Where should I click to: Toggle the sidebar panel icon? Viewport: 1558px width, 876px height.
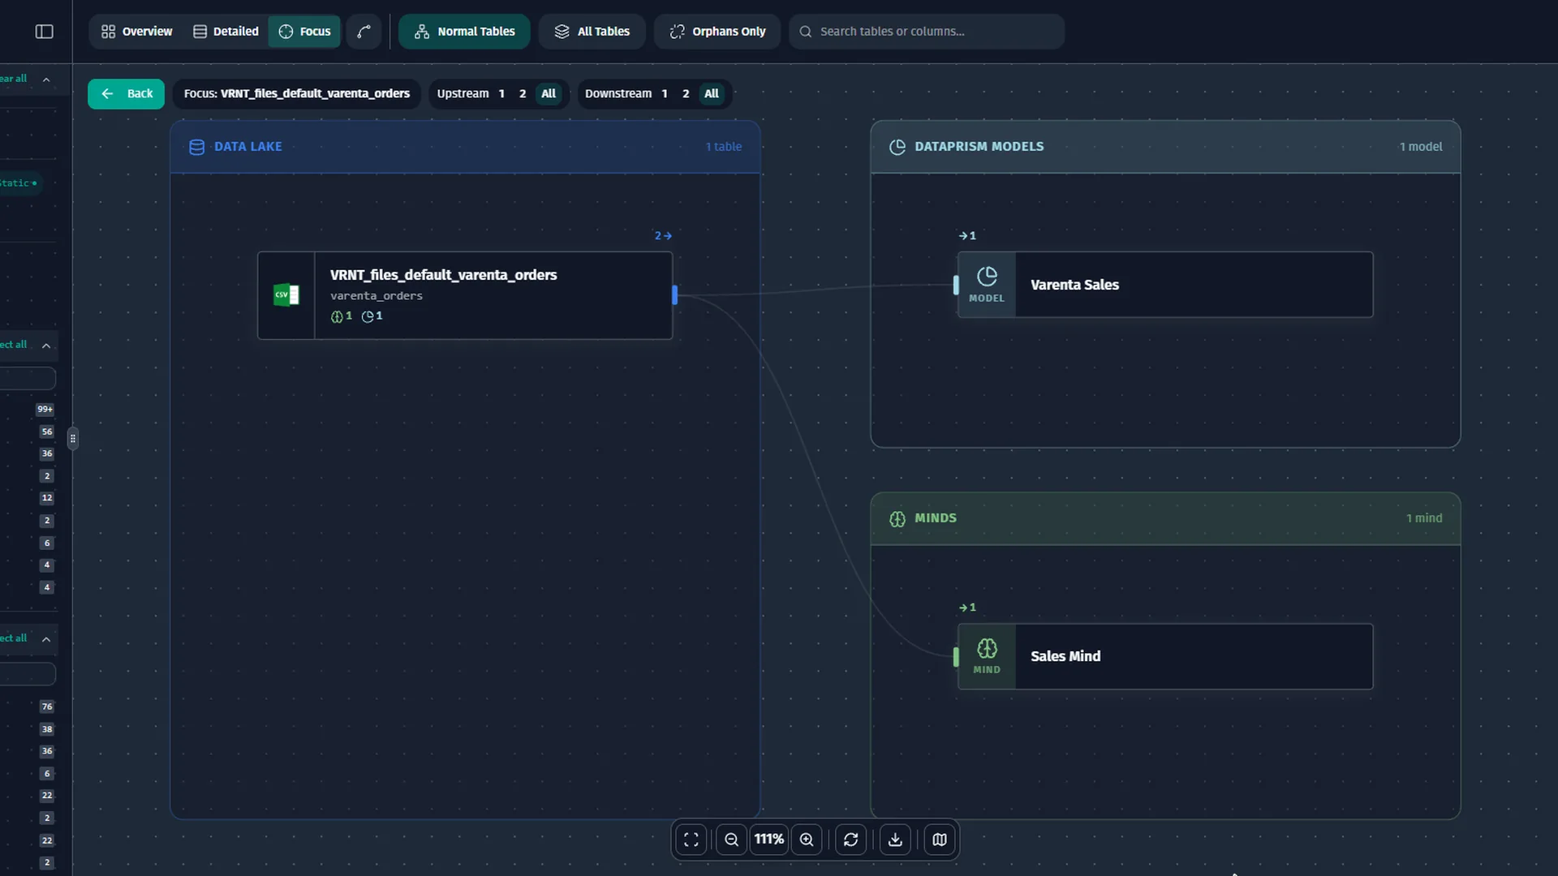point(45,32)
